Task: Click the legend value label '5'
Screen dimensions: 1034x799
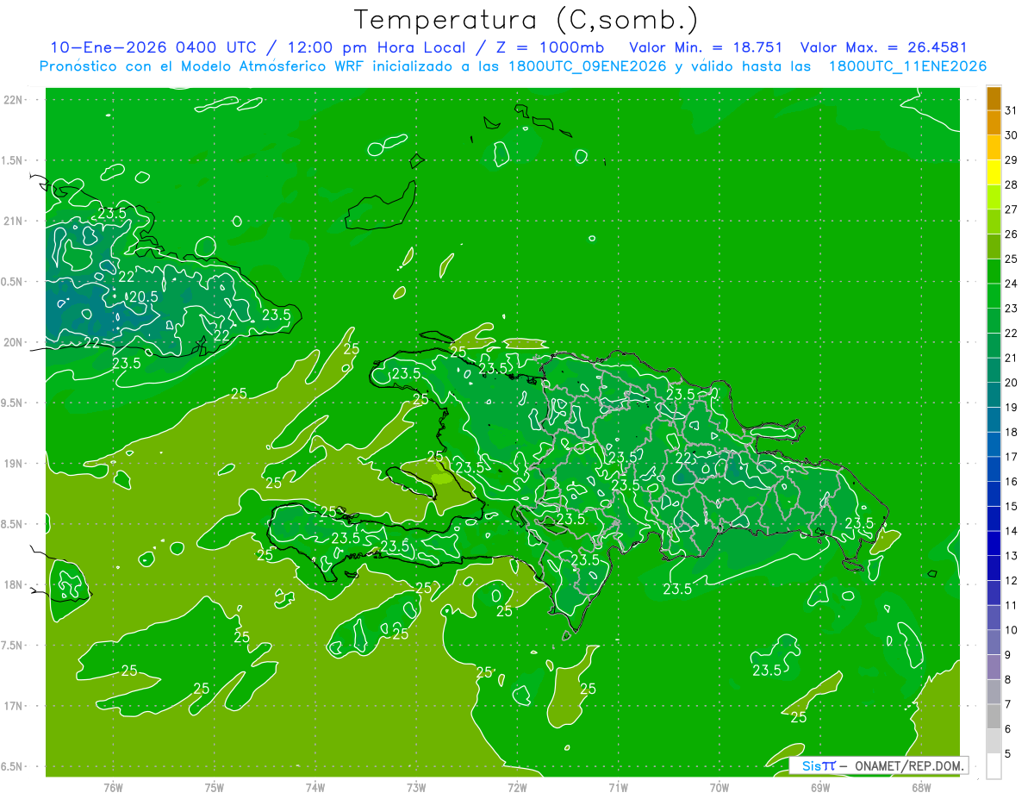Action: [1008, 754]
